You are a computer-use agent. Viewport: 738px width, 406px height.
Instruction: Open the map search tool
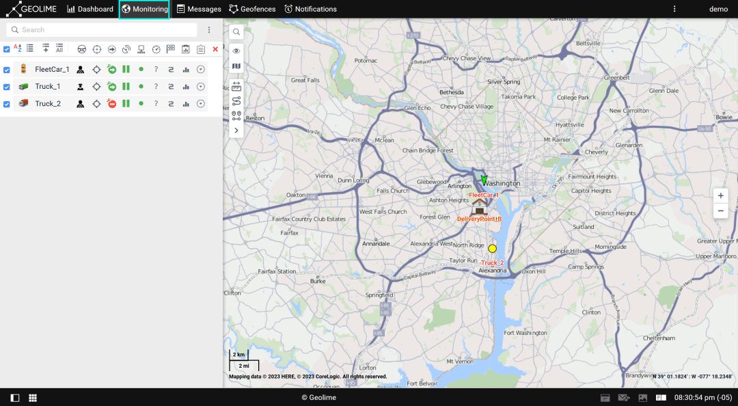236,32
